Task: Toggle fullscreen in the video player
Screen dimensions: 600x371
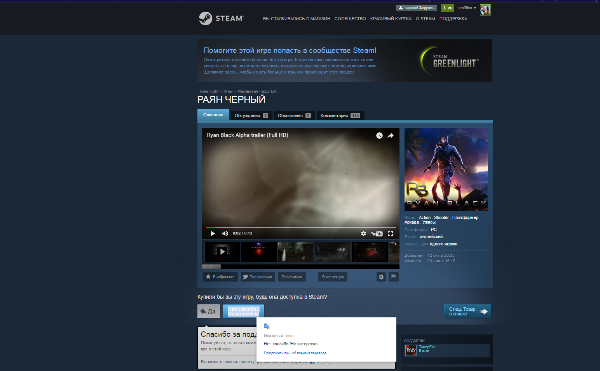Action: pos(391,233)
